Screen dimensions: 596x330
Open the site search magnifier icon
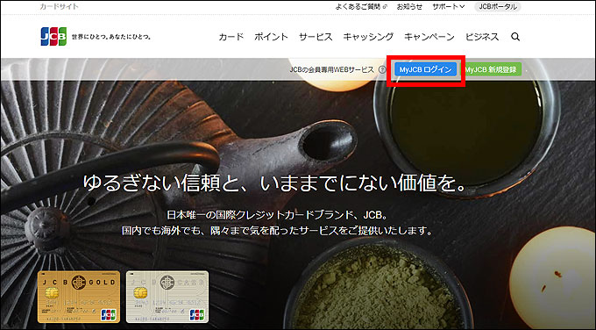coord(515,37)
